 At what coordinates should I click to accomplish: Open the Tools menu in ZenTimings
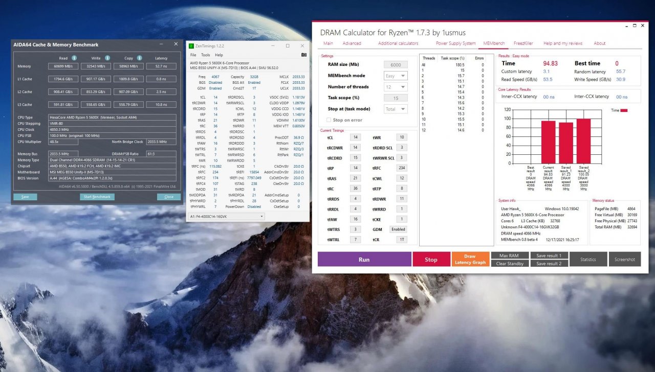click(205, 55)
